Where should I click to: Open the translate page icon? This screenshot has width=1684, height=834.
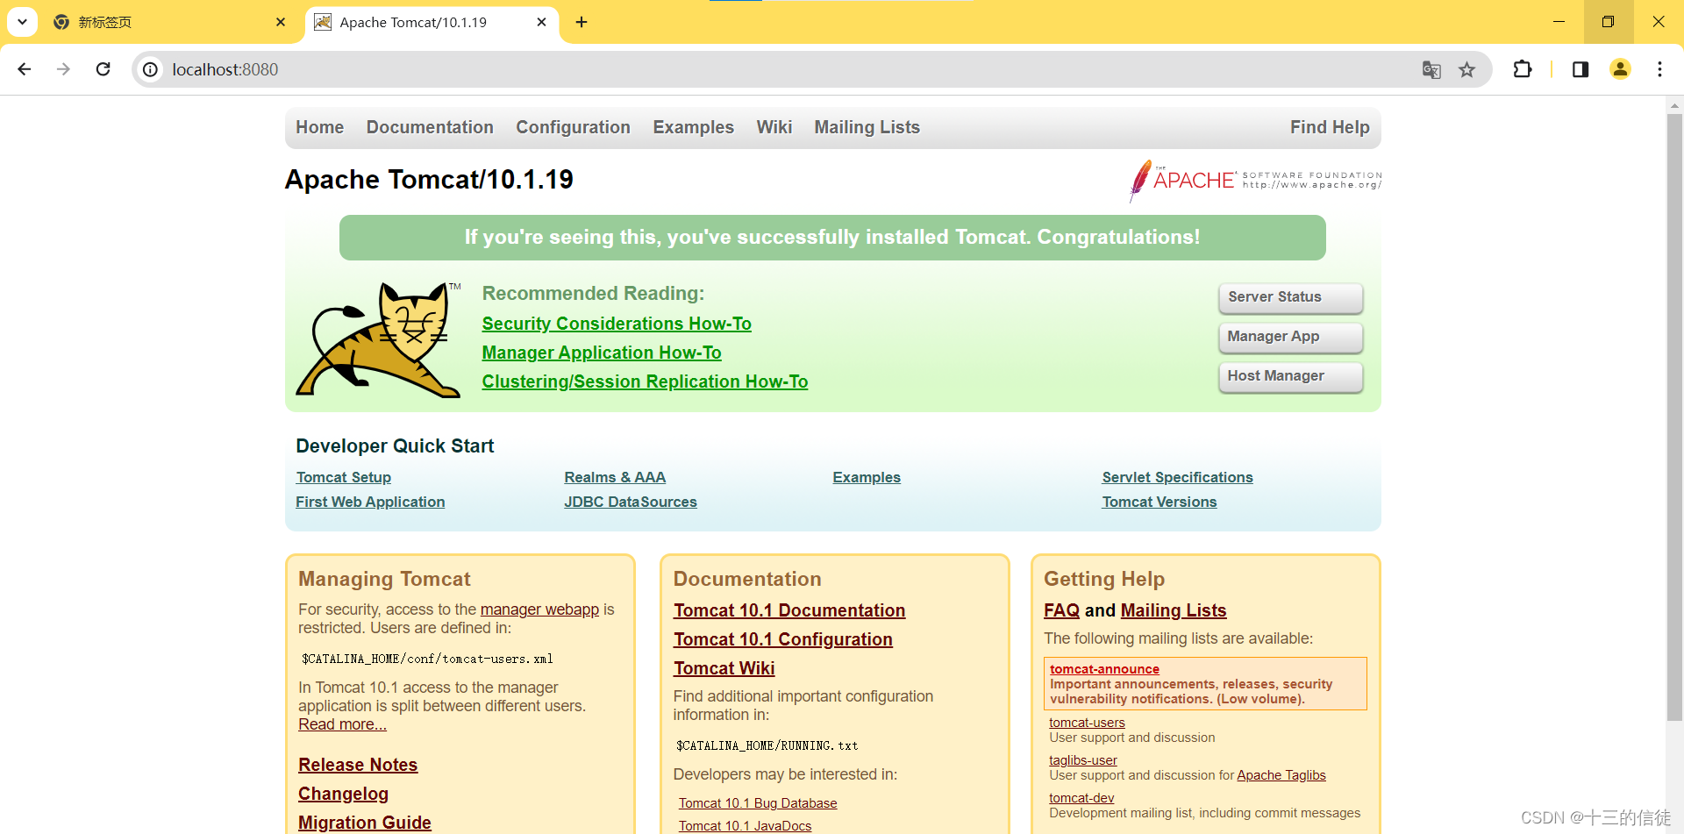1431,69
